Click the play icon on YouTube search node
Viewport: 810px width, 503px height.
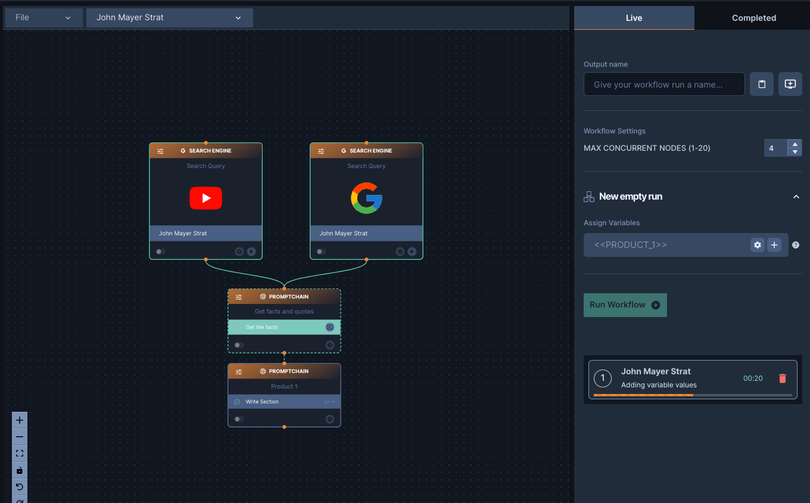click(251, 251)
